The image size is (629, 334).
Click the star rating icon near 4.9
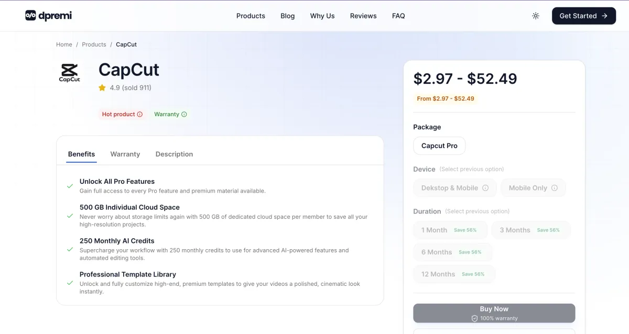(x=102, y=87)
